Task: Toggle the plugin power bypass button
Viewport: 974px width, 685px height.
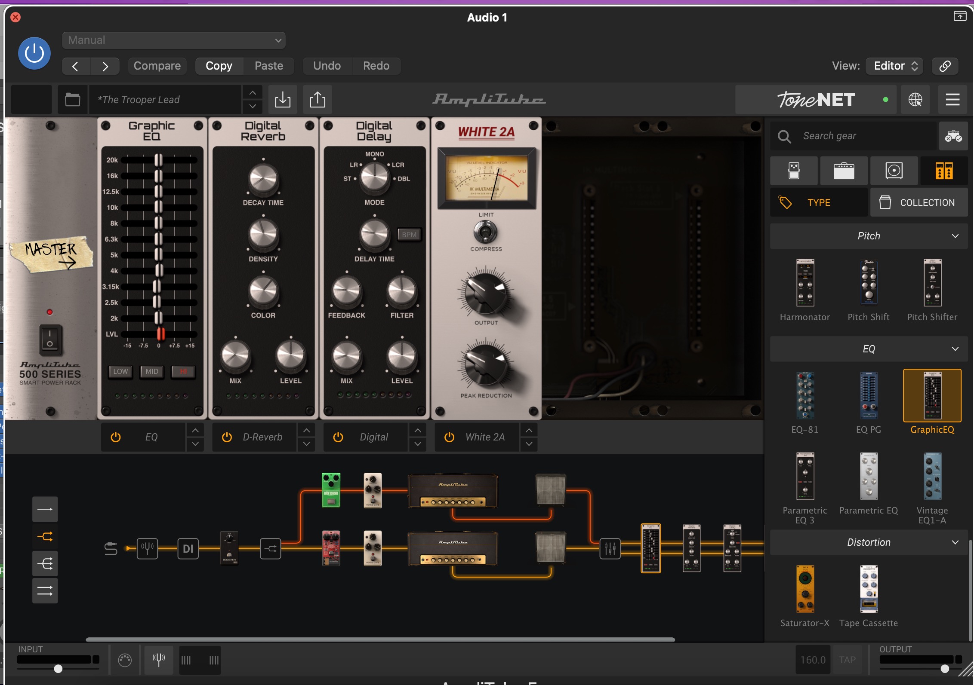Action: point(34,53)
